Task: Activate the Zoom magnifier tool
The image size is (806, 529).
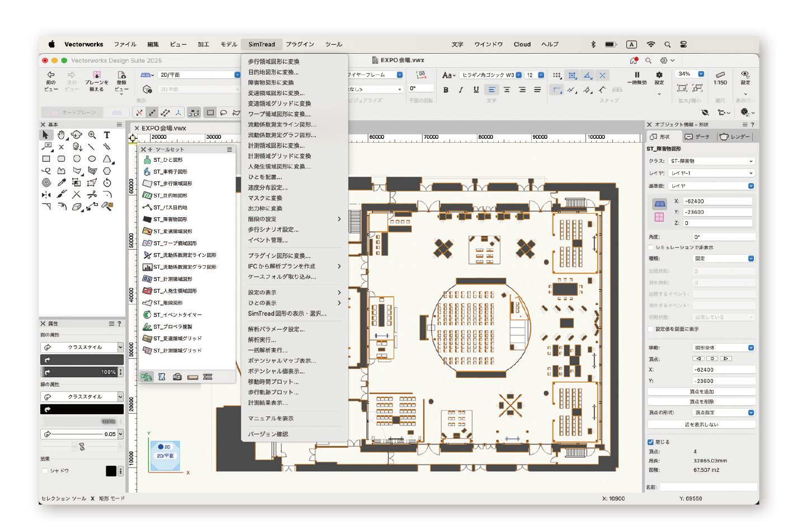Action: 92,135
